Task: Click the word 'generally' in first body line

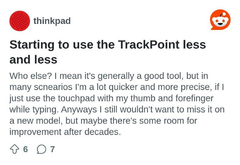Action: (x=116, y=76)
